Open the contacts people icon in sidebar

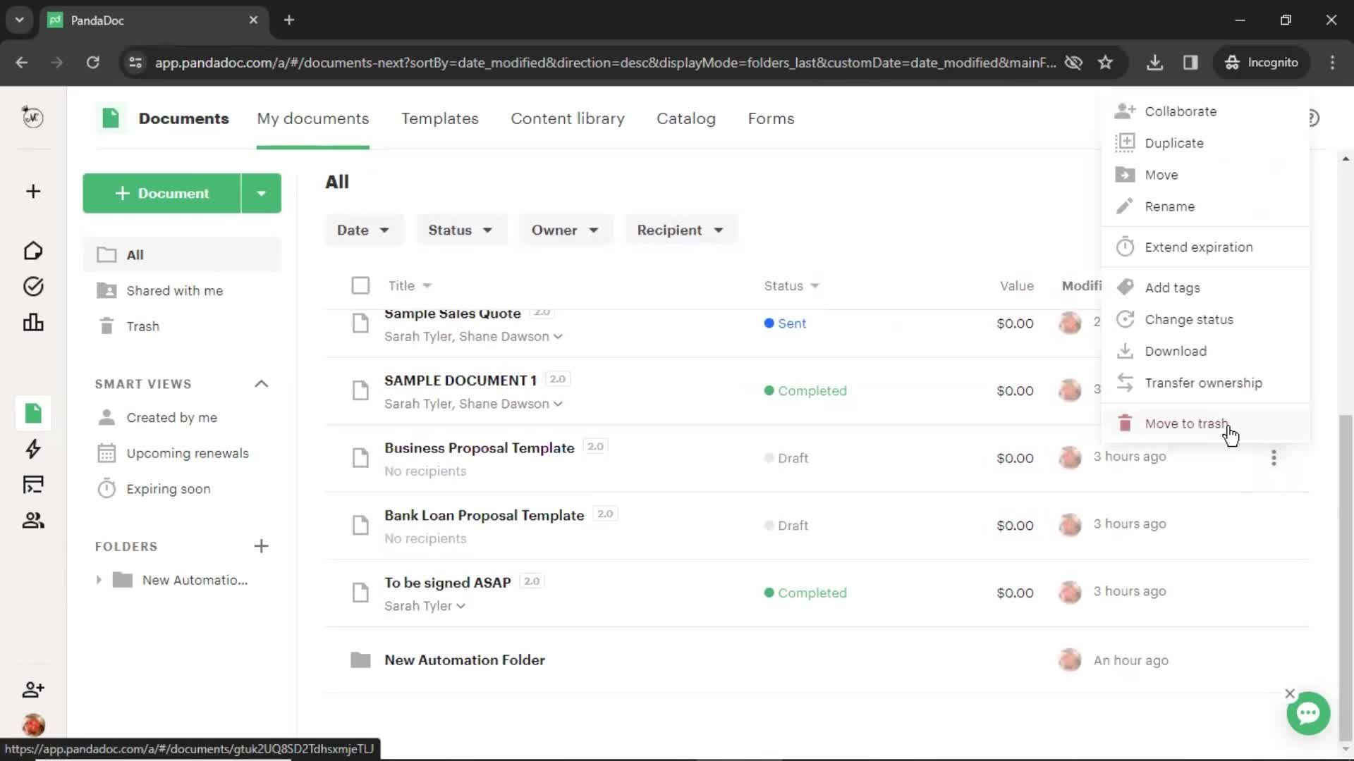click(33, 520)
